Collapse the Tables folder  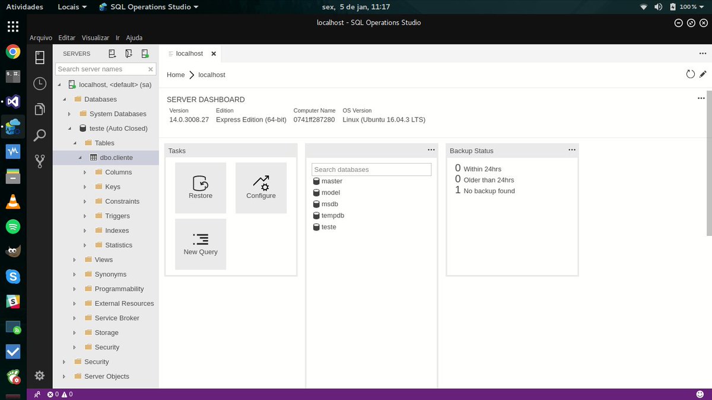[75, 143]
